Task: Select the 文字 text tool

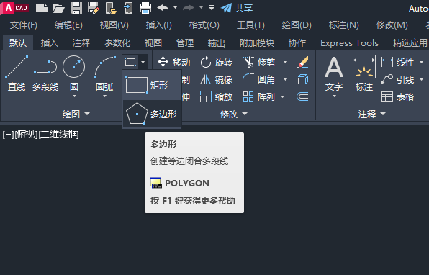Action: coord(334,74)
